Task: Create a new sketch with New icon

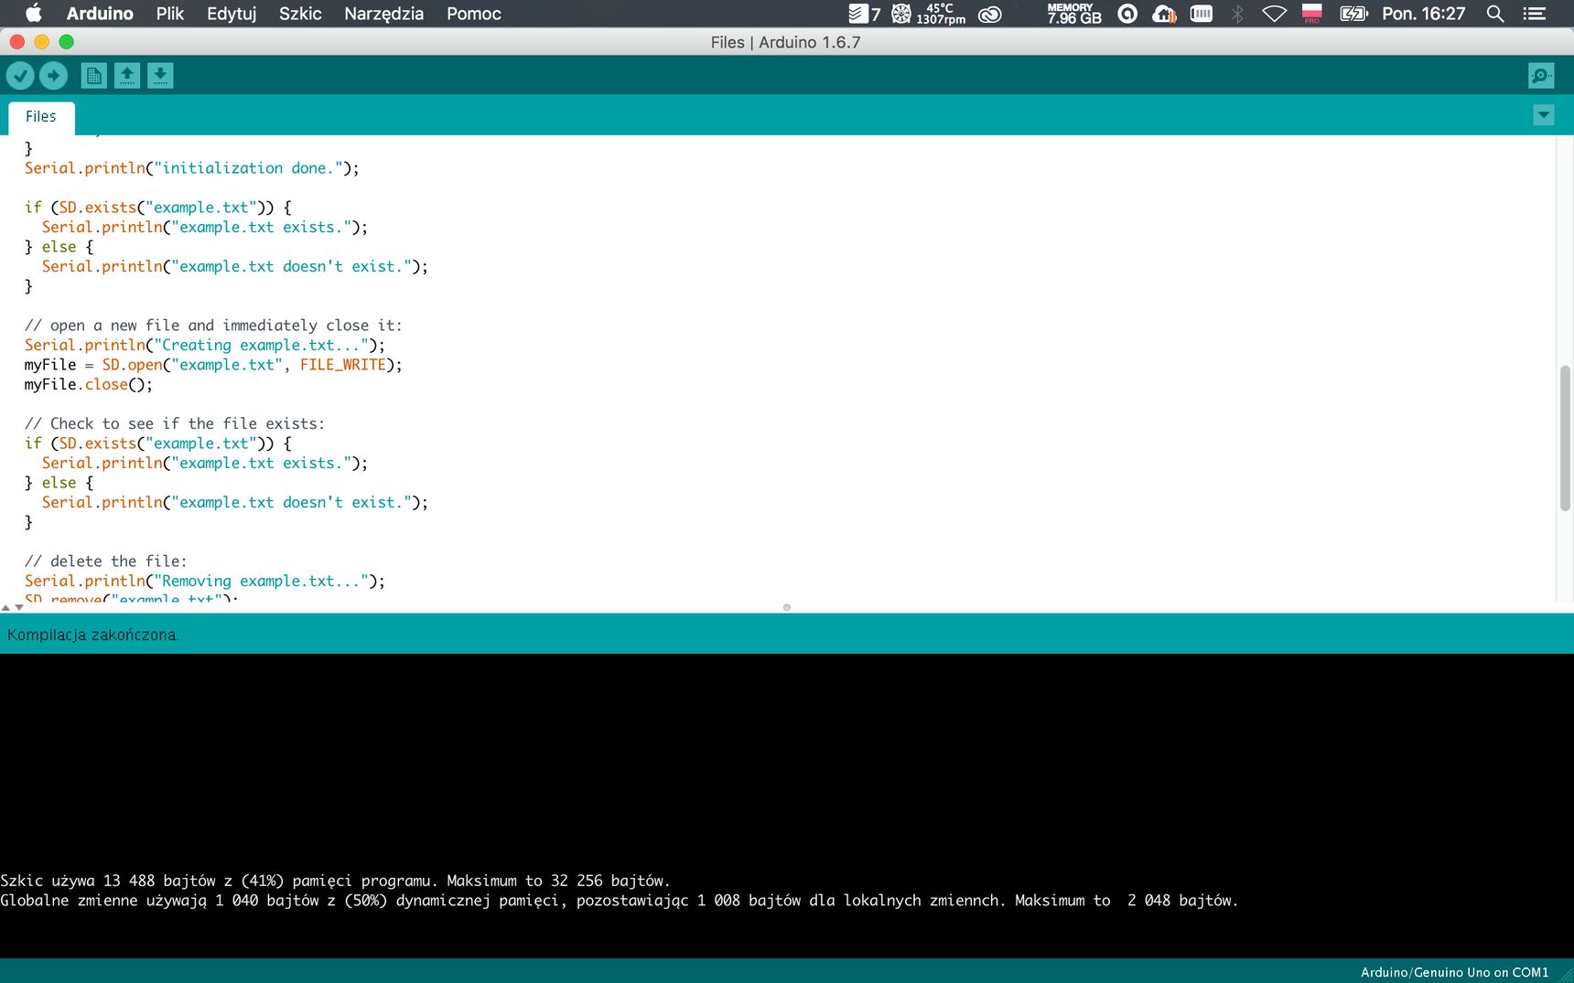Action: click(93, 75)
